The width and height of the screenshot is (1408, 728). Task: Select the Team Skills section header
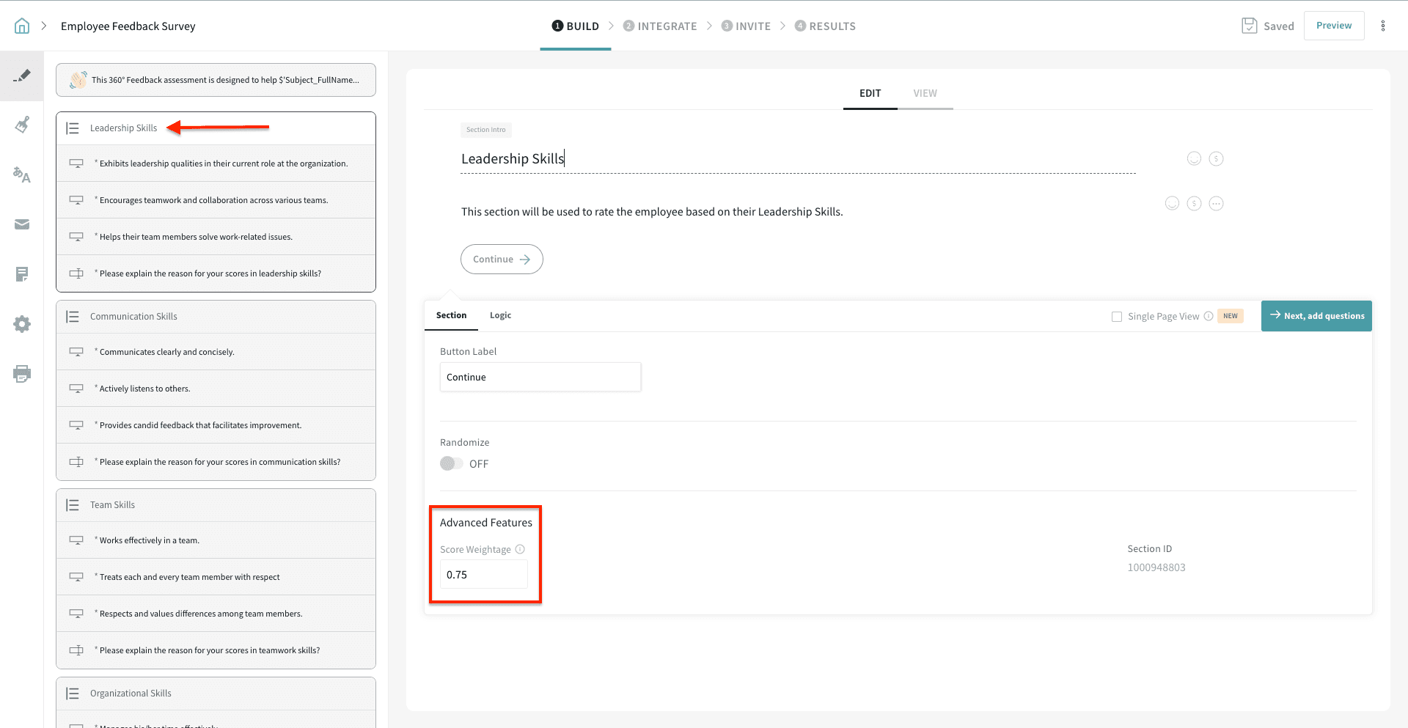(x=112, y=505)
